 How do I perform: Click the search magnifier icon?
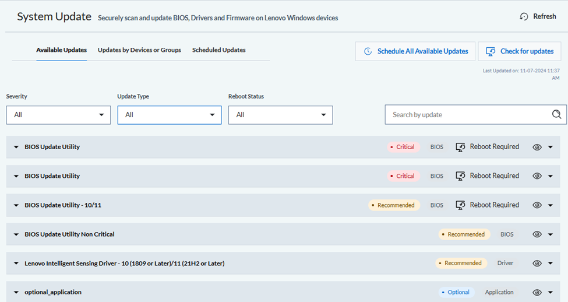(x=556, y=115)
